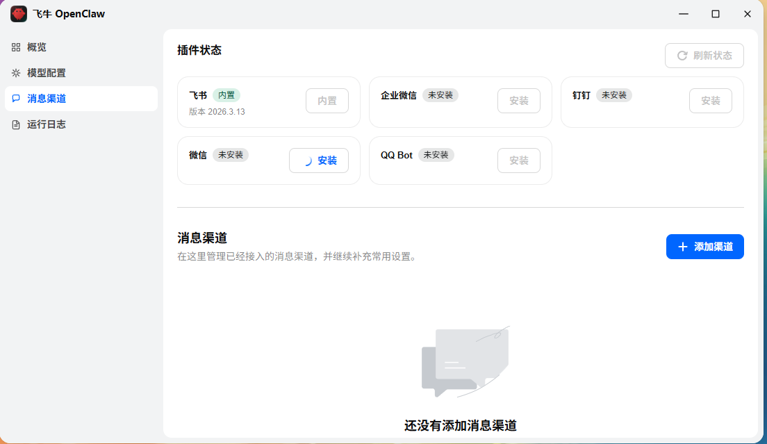767x444 pixels.
Task: Click the 未安装 badge next to QQ Bot
Action: pyautogui.click(x=436, y=155)
